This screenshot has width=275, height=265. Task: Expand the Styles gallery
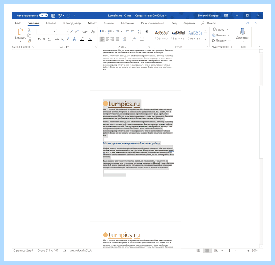[205, 39]
